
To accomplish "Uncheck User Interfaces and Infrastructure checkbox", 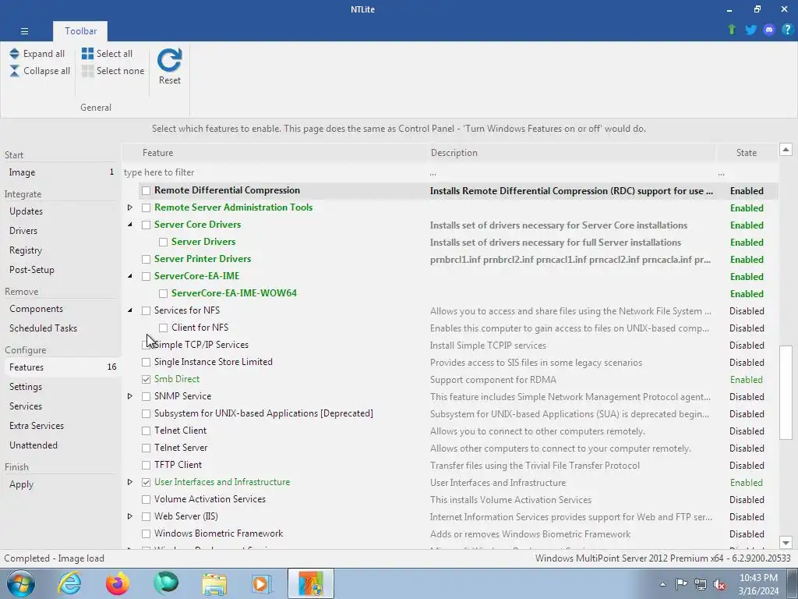I will [146, 482].
